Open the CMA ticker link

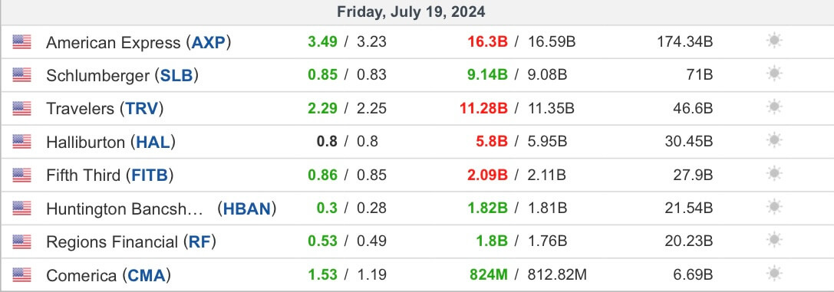[147, 276]
